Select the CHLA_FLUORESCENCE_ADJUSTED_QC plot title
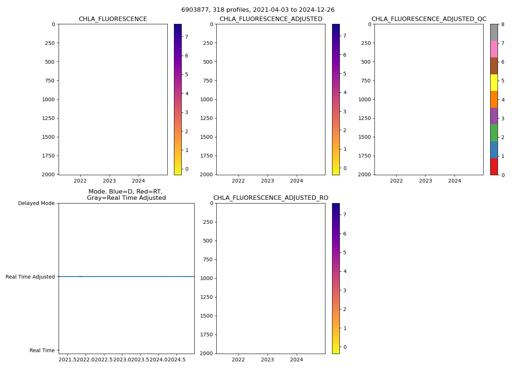This screenshot has width=516, height=368. (429, 19)
